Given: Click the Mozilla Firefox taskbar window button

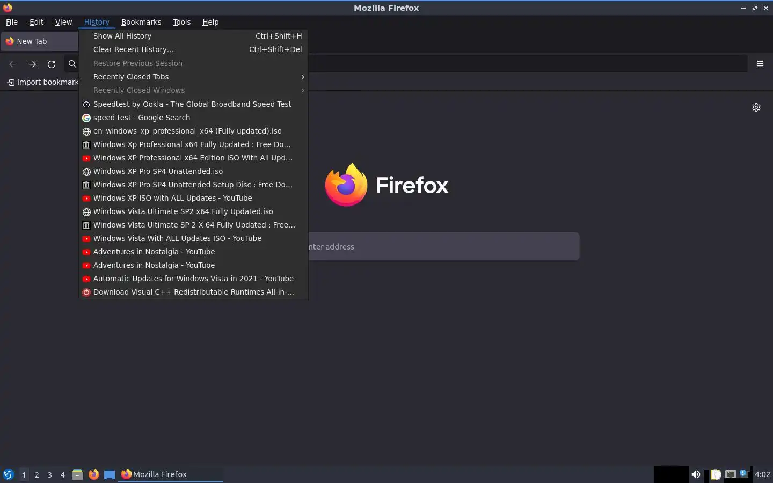Looking at the screenshot, I should click(171, 474).
